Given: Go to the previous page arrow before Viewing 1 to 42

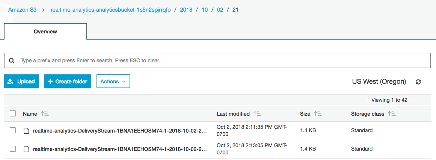Looking at the screenshot, I should [x=367, y=100].
